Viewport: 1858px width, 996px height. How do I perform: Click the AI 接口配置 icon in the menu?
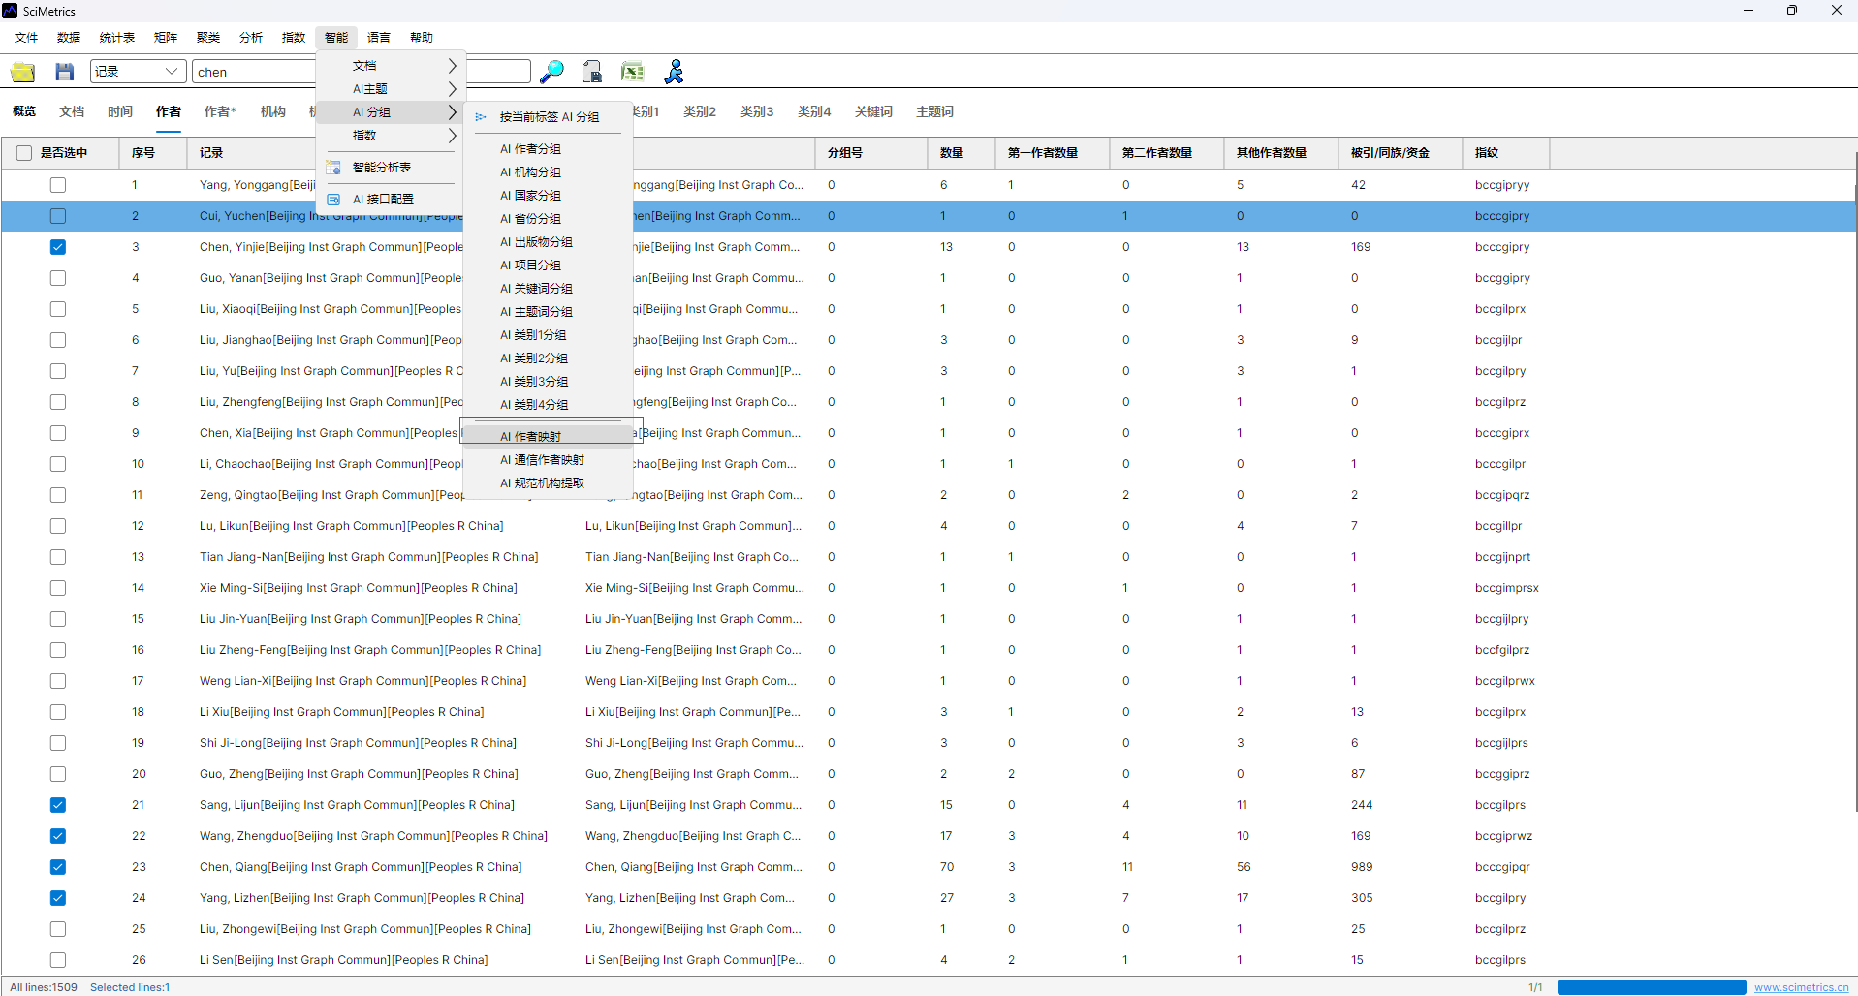point(333,200)
